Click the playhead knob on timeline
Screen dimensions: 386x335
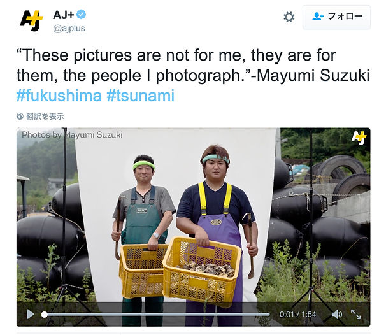click(x=45, y=315)
